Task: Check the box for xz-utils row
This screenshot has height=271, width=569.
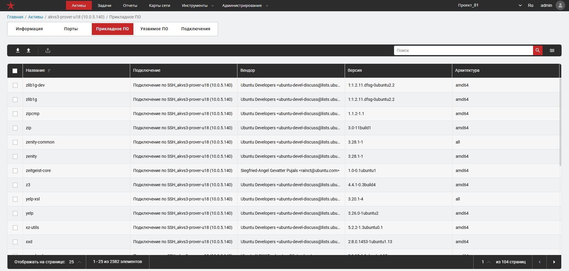Action: [x=15, y=228]
